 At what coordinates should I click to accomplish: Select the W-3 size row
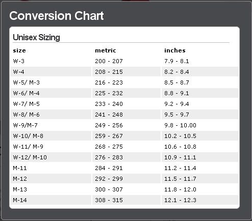click(124, 61)
